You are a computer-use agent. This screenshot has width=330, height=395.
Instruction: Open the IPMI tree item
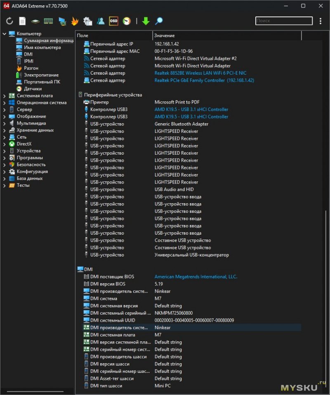click(28, 61)
